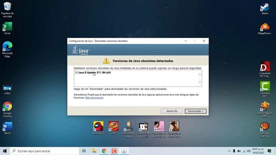The image size is (276, 155).
Task: Click the Ahora No button
Action: pyautogui.click(x=172, y=111)
